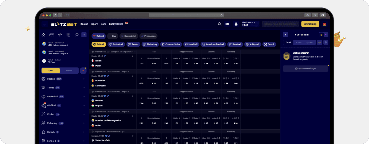
Task: Toggle the yellow betslip mode icon
Action: point(321,35)
